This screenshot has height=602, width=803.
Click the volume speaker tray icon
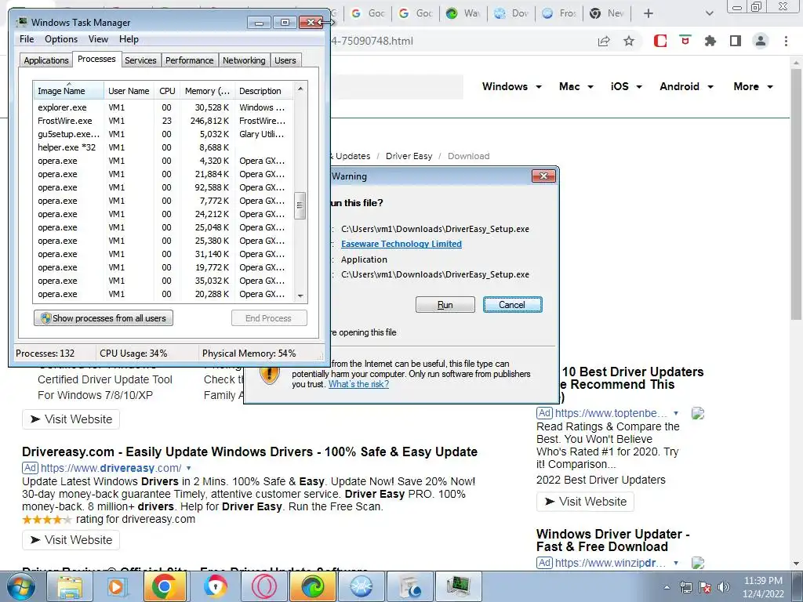point(723,587)
